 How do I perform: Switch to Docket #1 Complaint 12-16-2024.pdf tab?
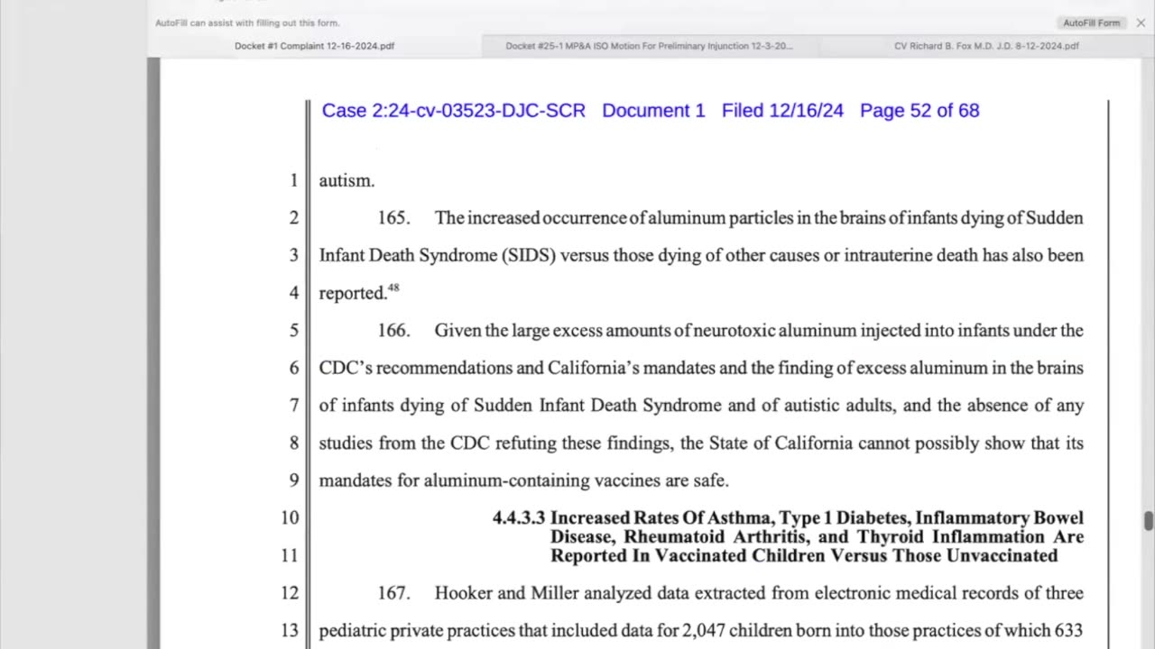(314, 46)
